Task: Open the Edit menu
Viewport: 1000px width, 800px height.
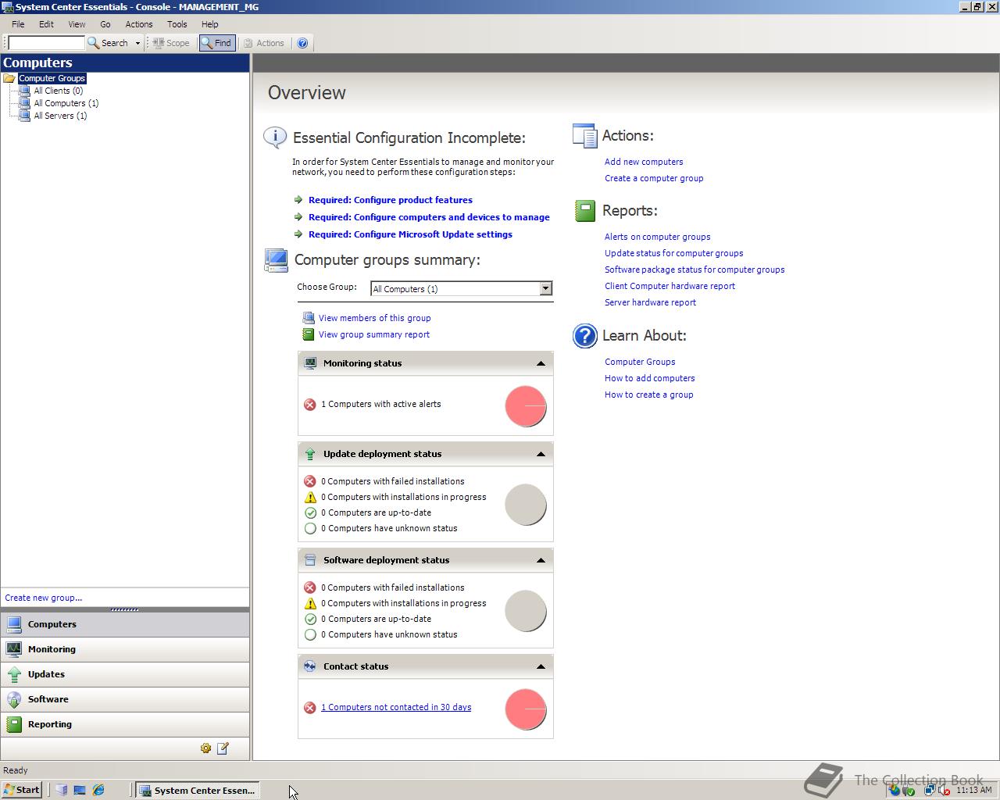Action: pyautogui.click(x=46, y=24)
